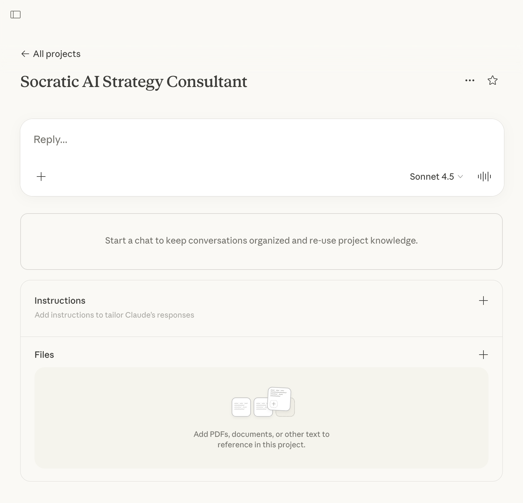This screenshot has width=523, height=503.
Task: Click small plus badge on document card
Action: 274,404
